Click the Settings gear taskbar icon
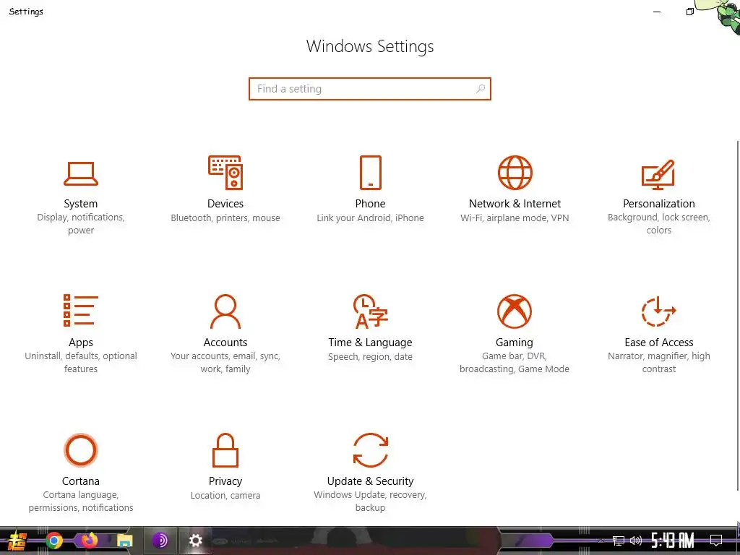 pos(195,541)
